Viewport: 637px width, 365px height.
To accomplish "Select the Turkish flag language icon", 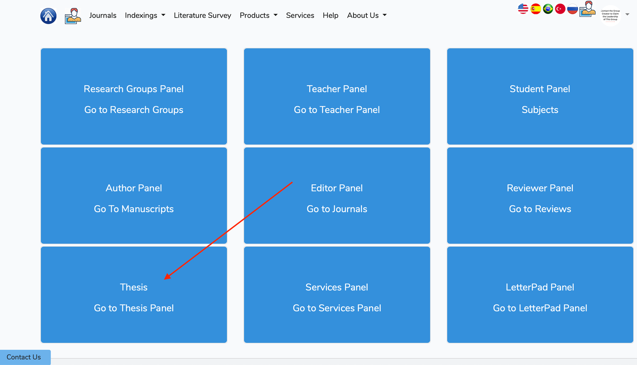I will click(x=560, y=9).
